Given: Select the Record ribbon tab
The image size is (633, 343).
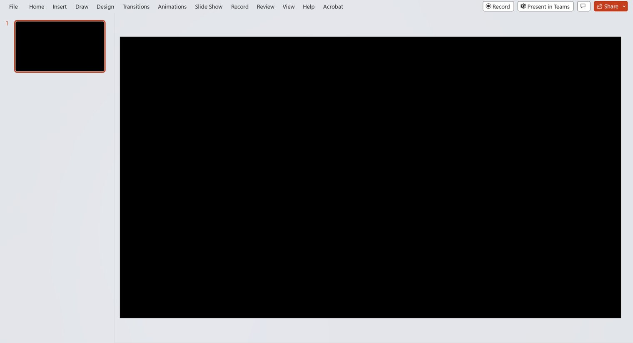Looking at the screenshot, I should 240,7.
